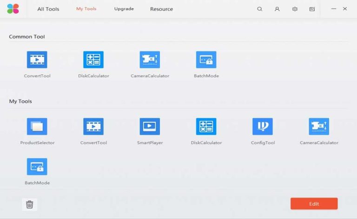357x219 pixels.
Task: Open ConfigTool from My Tools
Action: click(x=263, y=127)
